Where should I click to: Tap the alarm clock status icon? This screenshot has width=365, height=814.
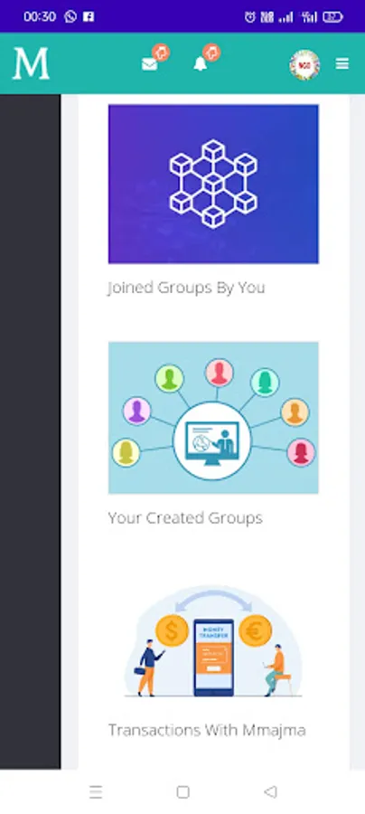[250, 17]
